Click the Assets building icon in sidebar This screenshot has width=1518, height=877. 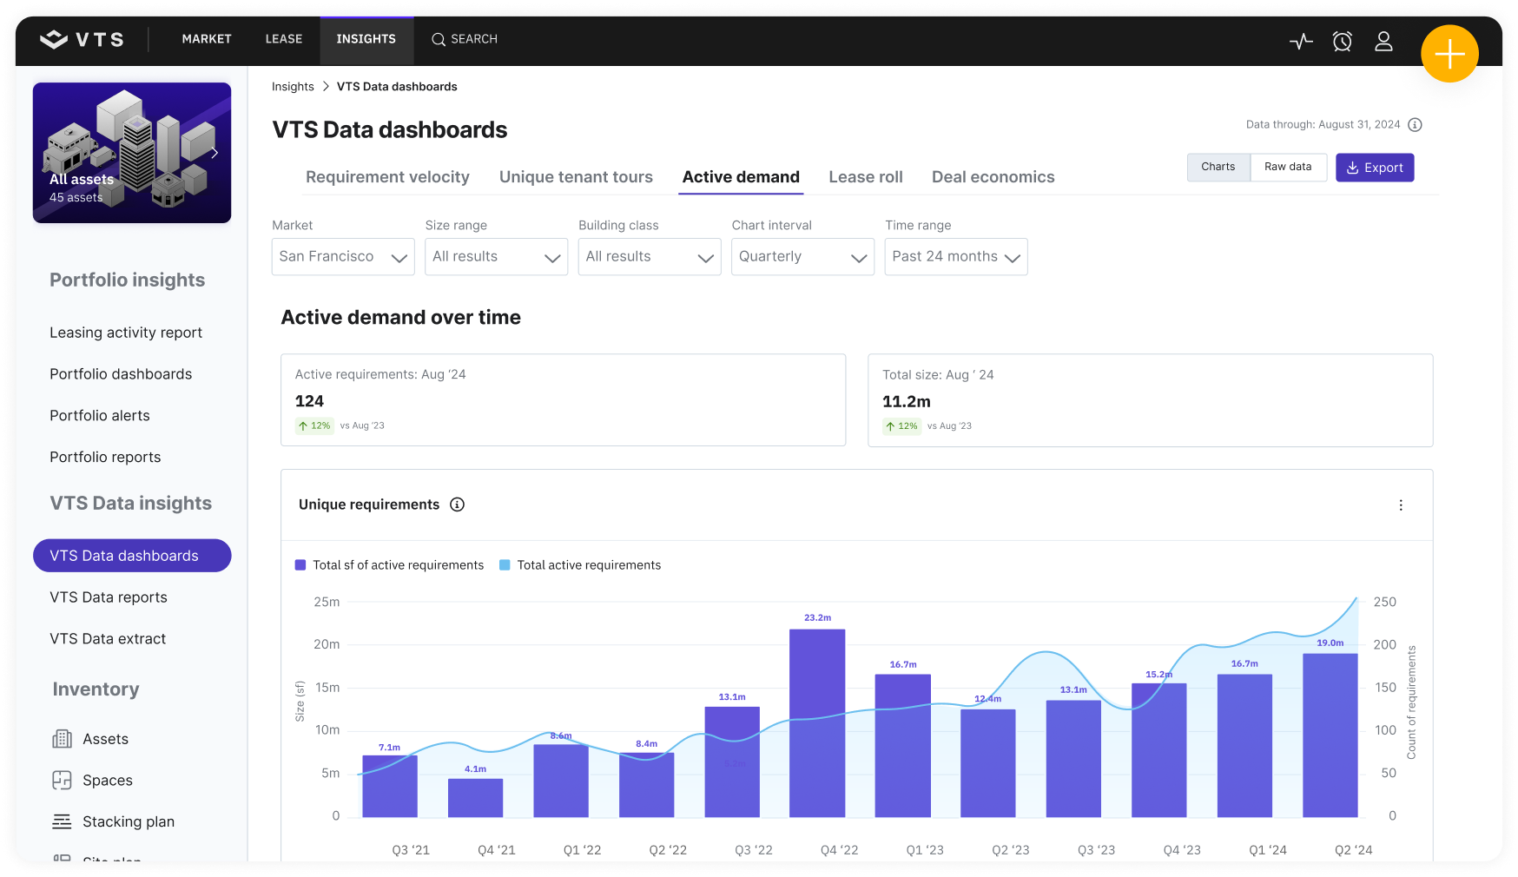point(63,739)
